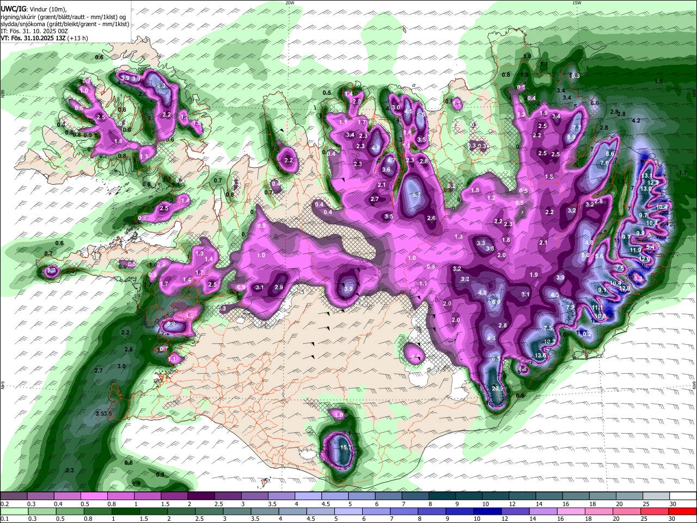The image size is (697, 523).
Task: Click the 4.7 snowfall value
Action: (391, 161)
